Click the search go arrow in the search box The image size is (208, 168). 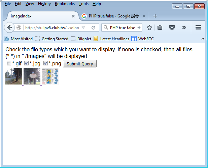click(139, 28)
